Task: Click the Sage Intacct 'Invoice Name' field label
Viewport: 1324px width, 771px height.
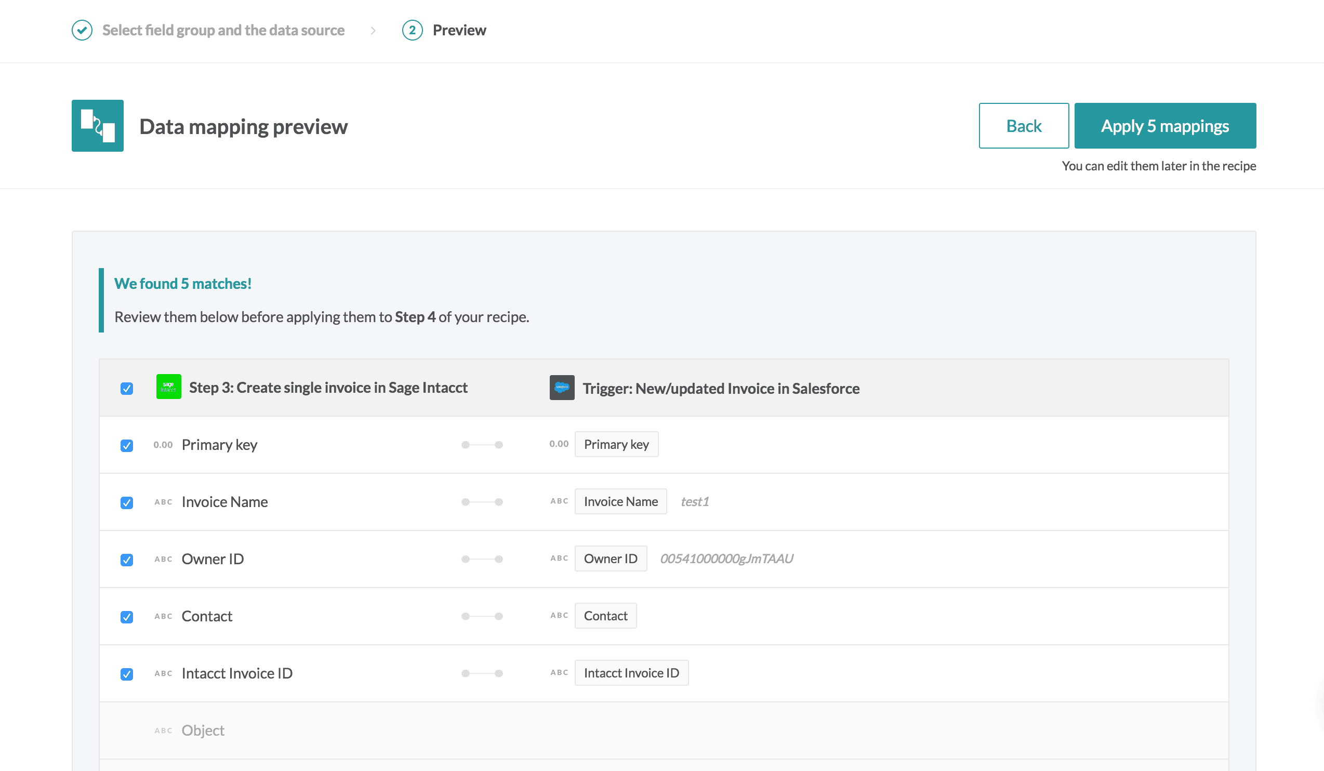Action: tap(225, 502)
